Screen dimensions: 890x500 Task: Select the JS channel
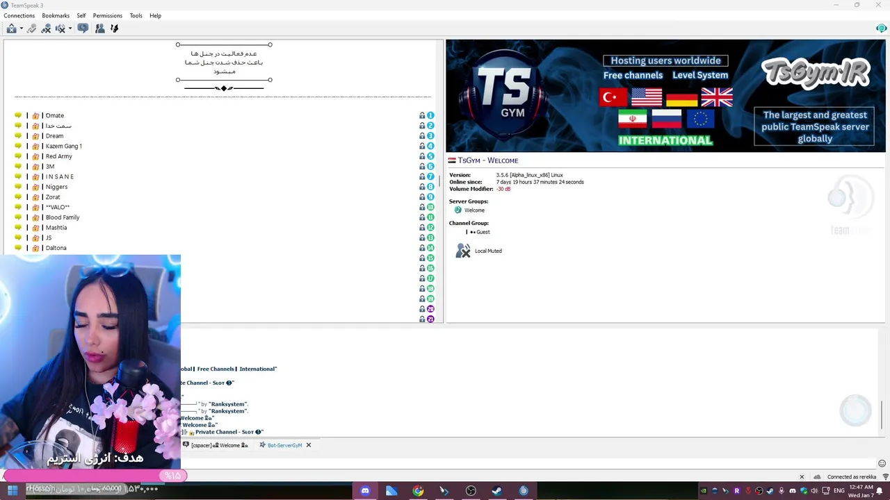(x=48, y=237)
